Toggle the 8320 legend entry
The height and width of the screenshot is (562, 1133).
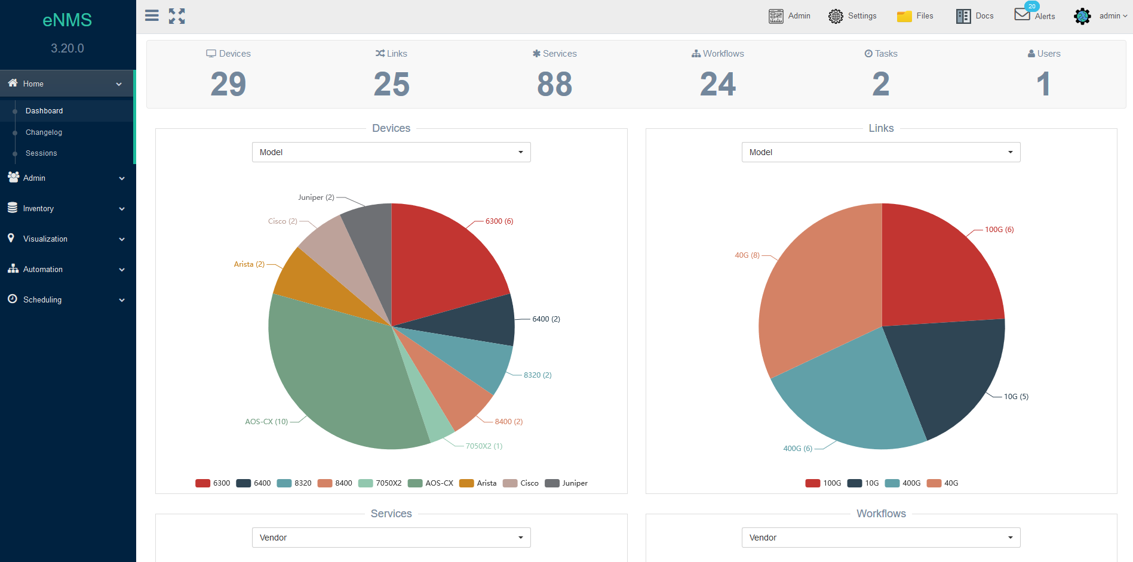294,483
